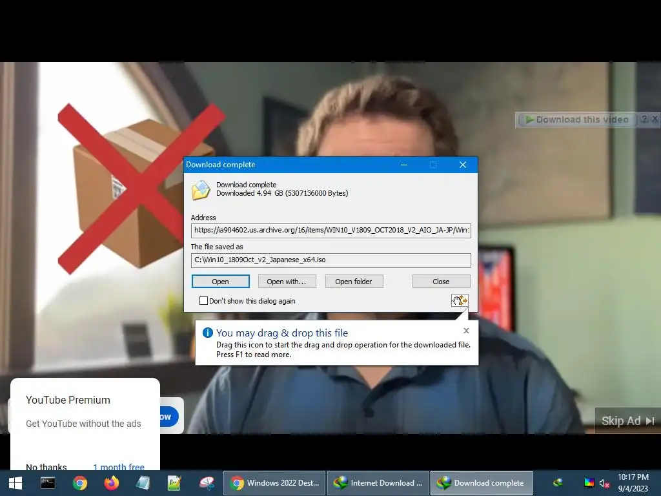Click No thanks on YouTube Premium popup
This screenshot has width=661, height=496.
tap(46, 466)
